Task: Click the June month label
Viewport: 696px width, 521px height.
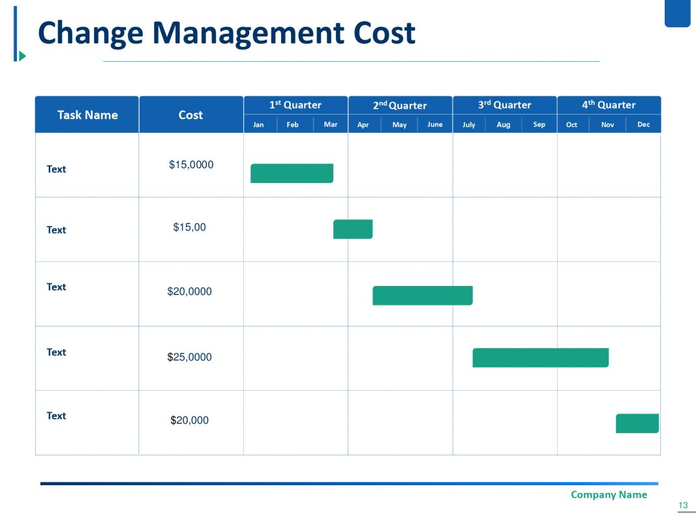Action: click(435, 124)
